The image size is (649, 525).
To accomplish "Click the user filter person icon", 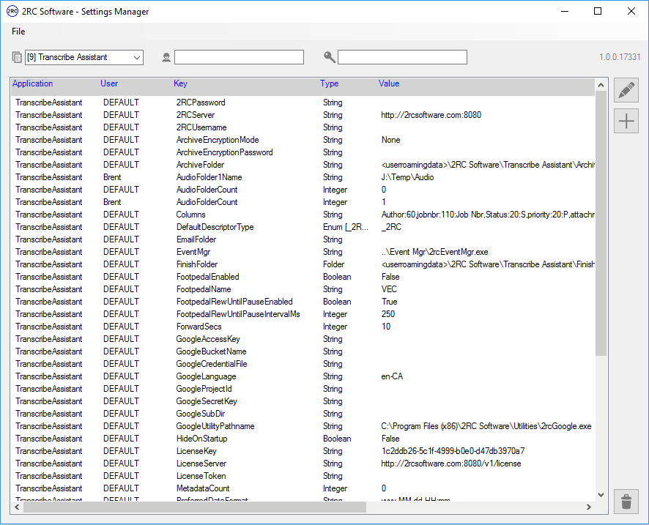I will point(166,58).
